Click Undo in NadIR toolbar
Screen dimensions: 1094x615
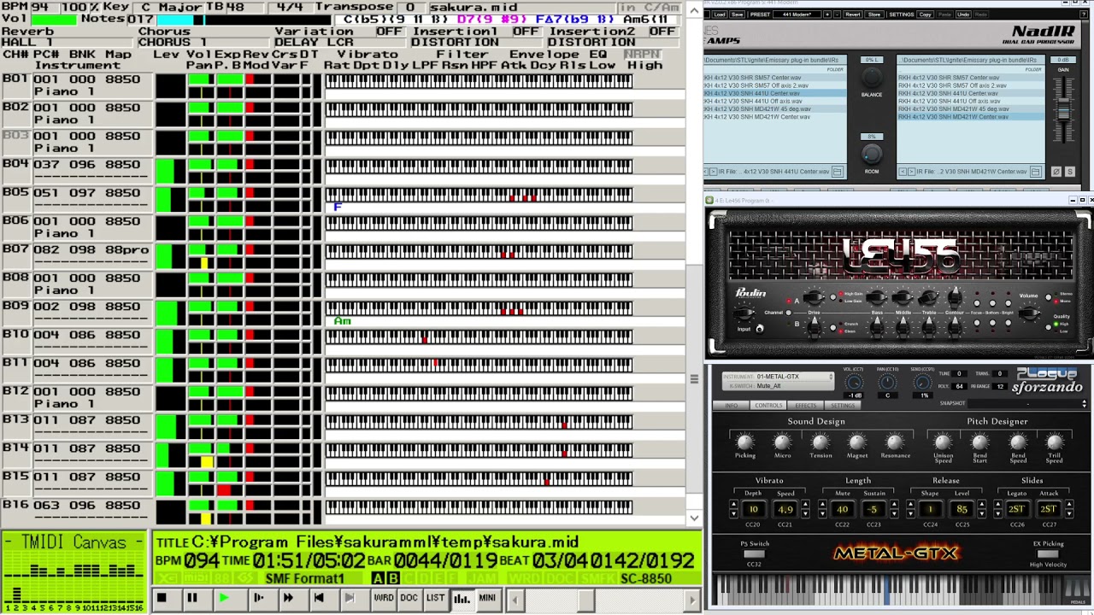pyautogui.click(x=963, y=15)
